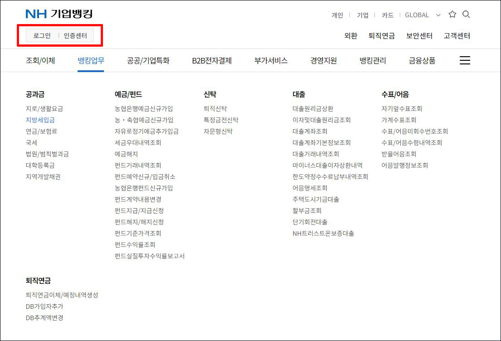Open 펀드지급/지급신청 link
The height and width of the screenshot is (341, 501).
(139, 211)
